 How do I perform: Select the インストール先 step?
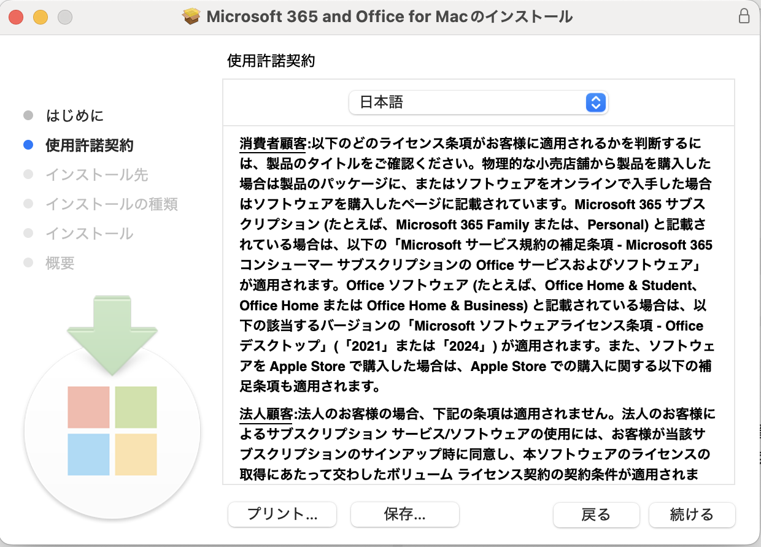click(97, 175)
